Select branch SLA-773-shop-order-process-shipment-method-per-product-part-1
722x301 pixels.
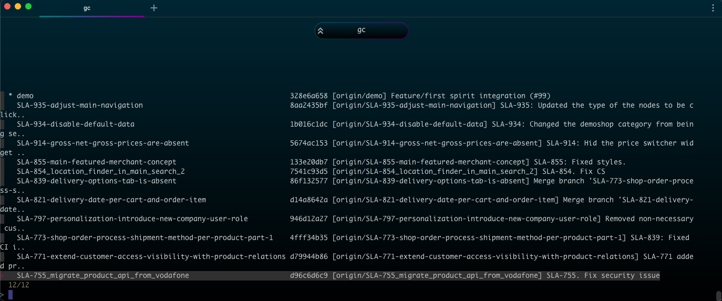tap(145, 238)
